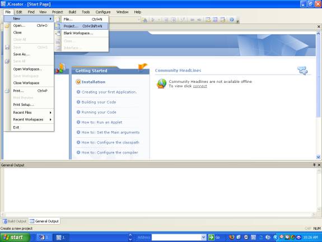The image size is (322, 242).
Task: Open the Building your Code link
Action: click(99, 102)
